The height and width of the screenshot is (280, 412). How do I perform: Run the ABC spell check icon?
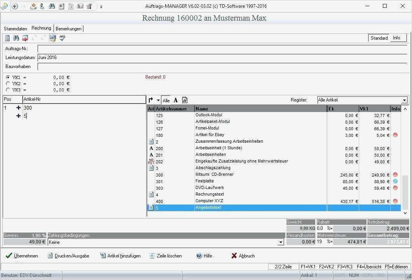click(62, 38)
